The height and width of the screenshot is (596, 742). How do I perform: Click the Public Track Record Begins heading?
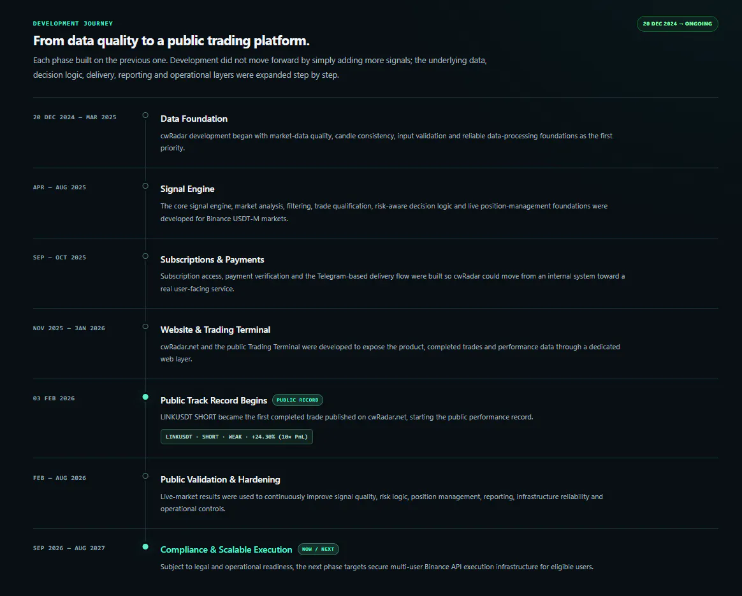click(x=214, y=401)
